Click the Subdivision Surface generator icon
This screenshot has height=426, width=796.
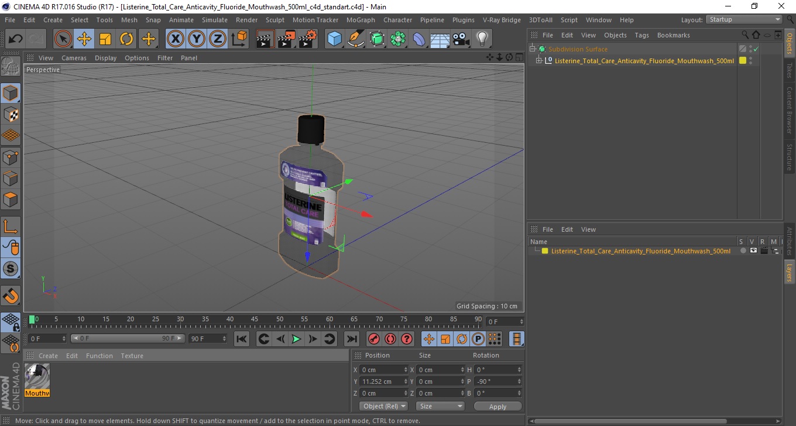pyautogui.click(x=377, y=39)
